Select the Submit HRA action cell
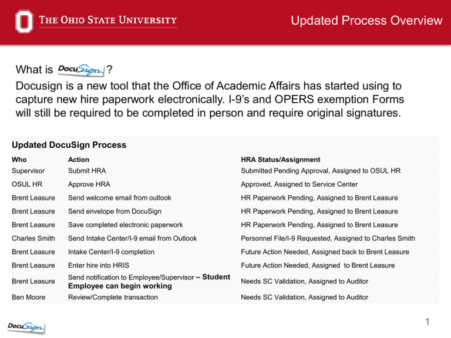Image resolution: width=451 pixels, height=338 pixels. (x=87, y=171)
